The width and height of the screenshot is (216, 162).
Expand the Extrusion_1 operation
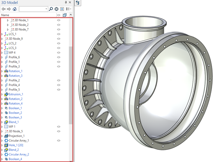tap(2, 94)
